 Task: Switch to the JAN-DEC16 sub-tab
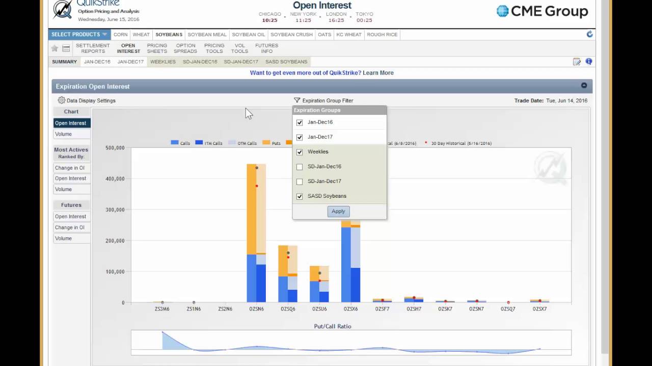pyautogui.click(x=97, y=62)
